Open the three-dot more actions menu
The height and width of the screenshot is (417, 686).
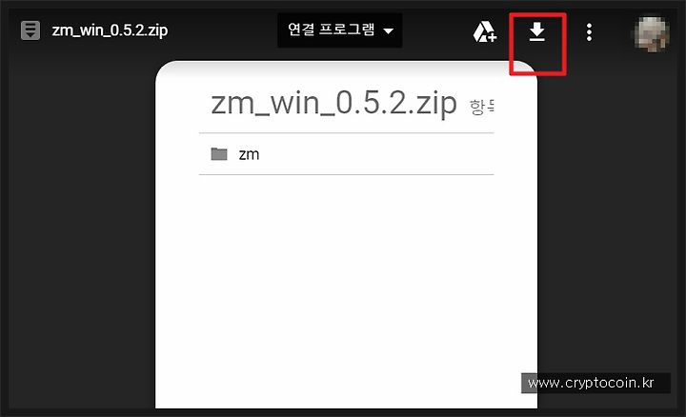(x=590, y=32)
